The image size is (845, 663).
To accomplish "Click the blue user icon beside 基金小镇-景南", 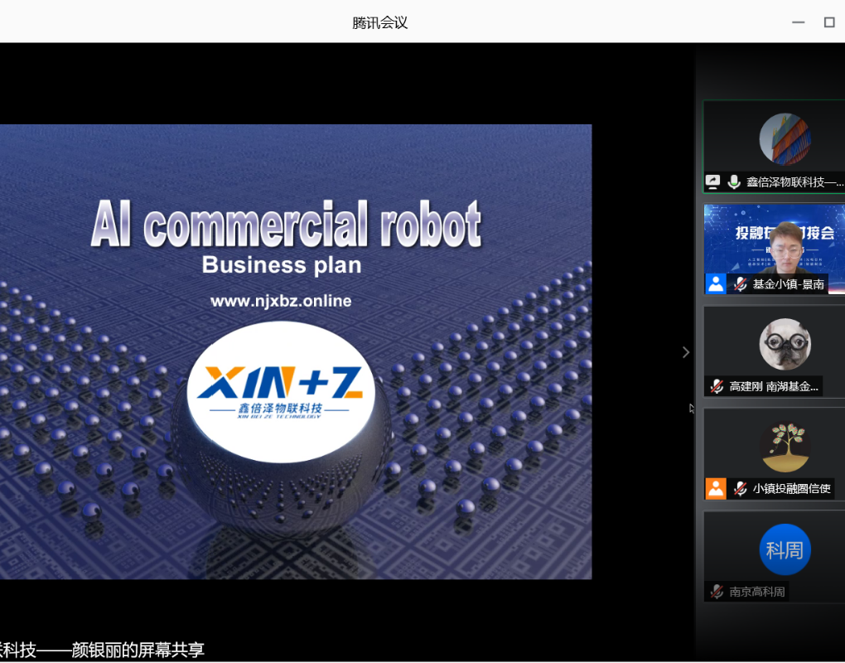I will click(x=716, y=283).
